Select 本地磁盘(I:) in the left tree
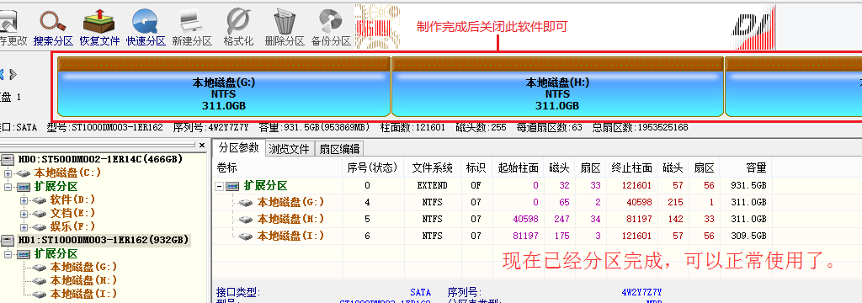The width and height of the screenshot is (862, 303). (x=83, y=294)
